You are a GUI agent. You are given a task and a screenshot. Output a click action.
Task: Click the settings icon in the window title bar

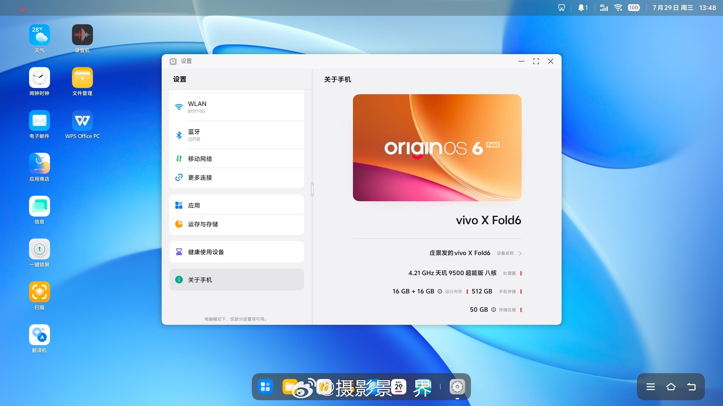[173, 61]
